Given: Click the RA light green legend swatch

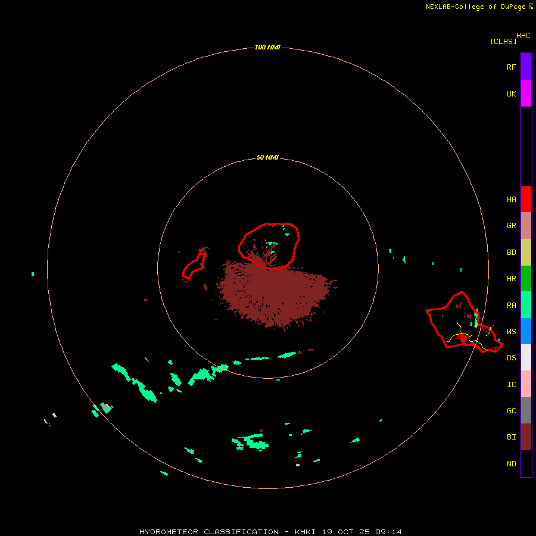Looking at the screenshot, I should (526, 305).
